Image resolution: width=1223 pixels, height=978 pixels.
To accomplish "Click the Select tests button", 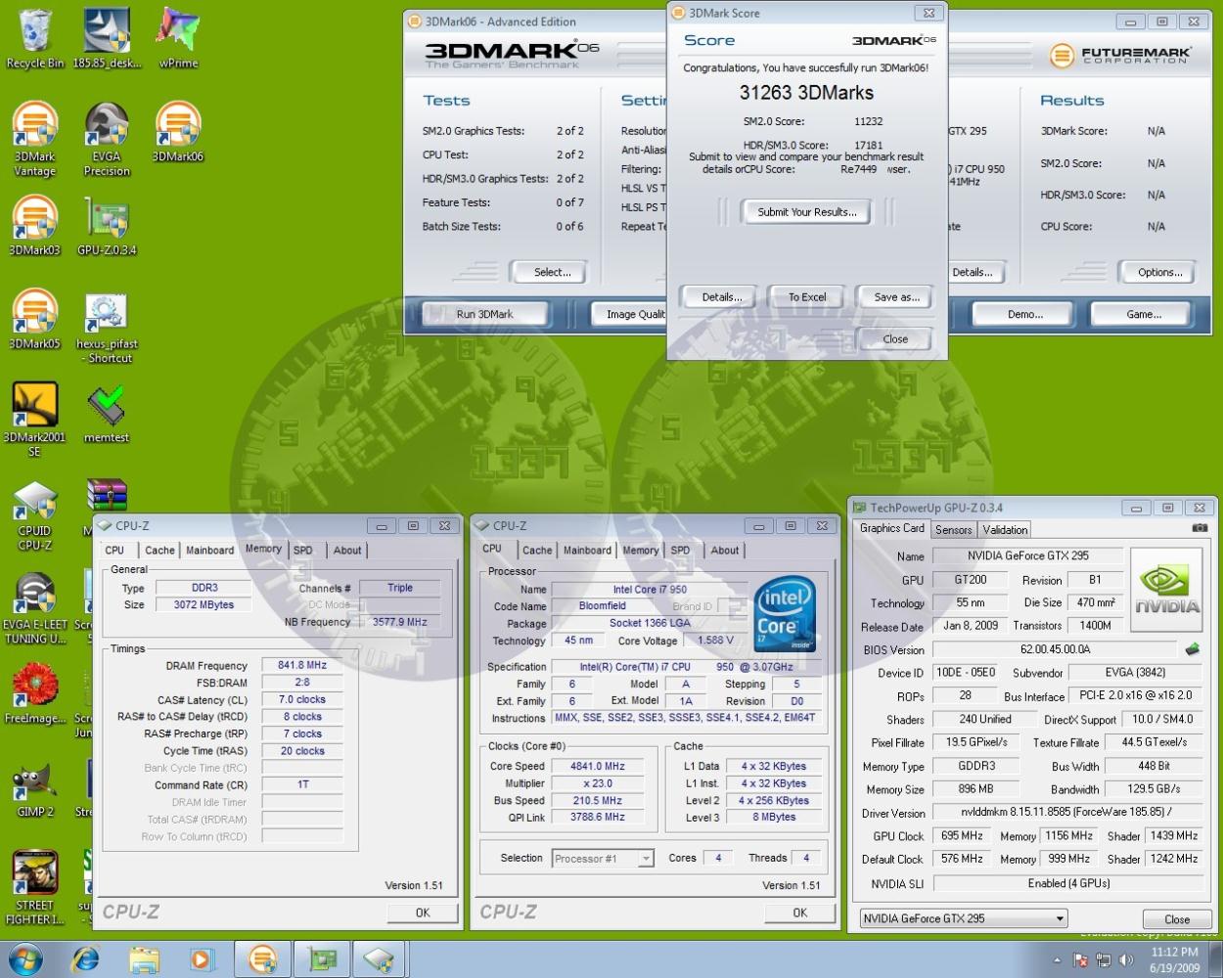I will [x=552, y=273].
